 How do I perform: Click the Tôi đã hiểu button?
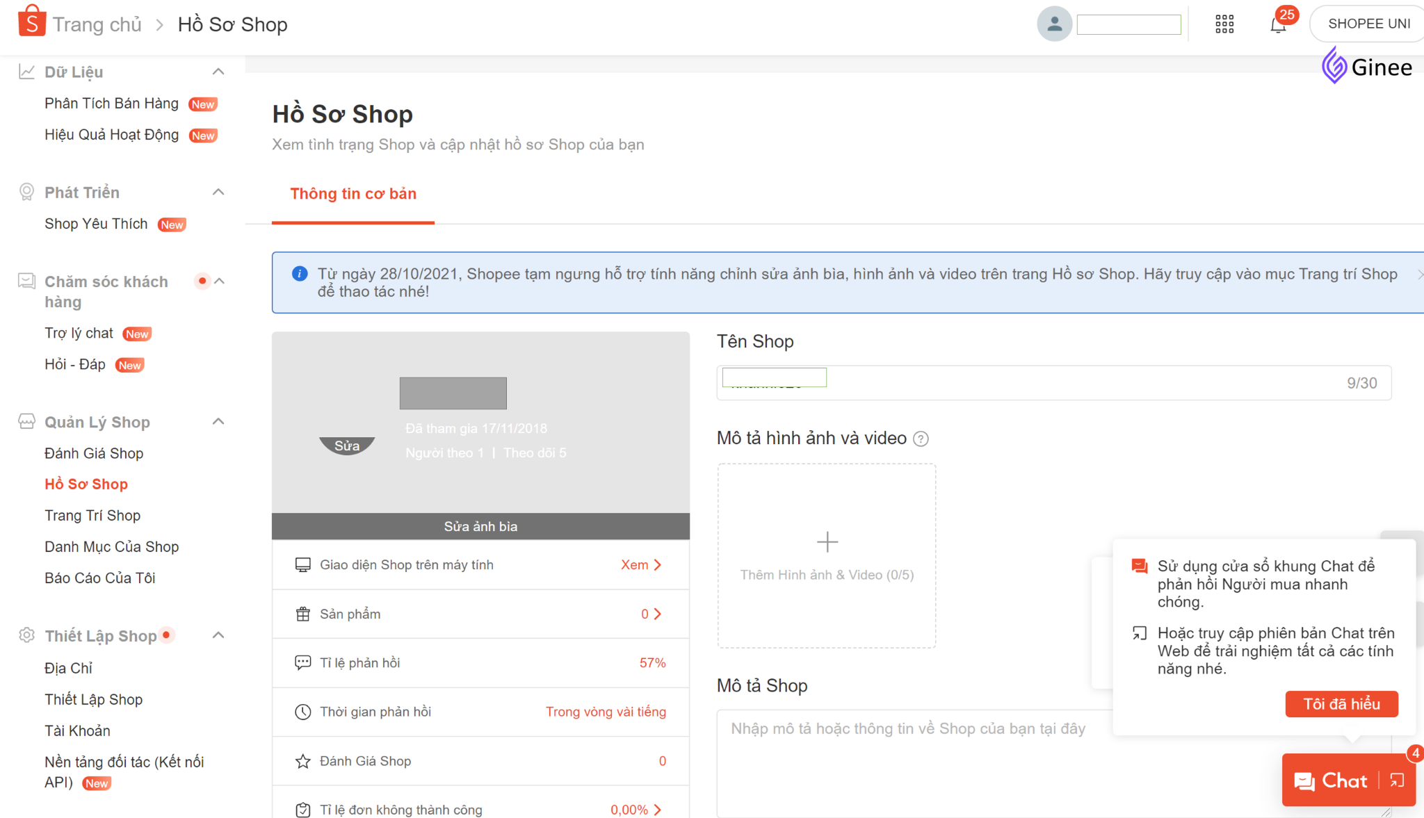1341,704
